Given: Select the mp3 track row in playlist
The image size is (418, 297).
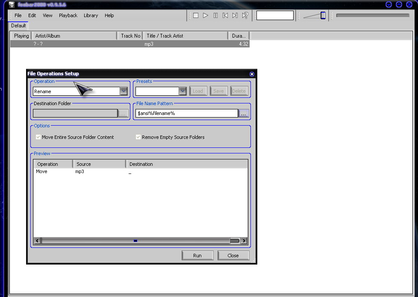Looking at the screenshot, I should (x=130, y=44).
